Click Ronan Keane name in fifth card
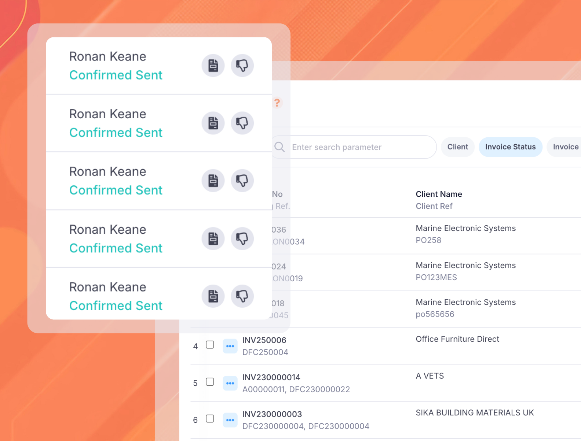The image size is (581, 441). click(107, 287)
